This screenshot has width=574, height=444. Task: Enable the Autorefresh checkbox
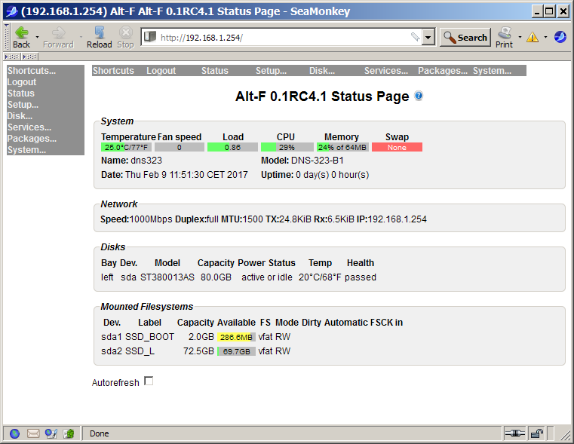point(149,381)
